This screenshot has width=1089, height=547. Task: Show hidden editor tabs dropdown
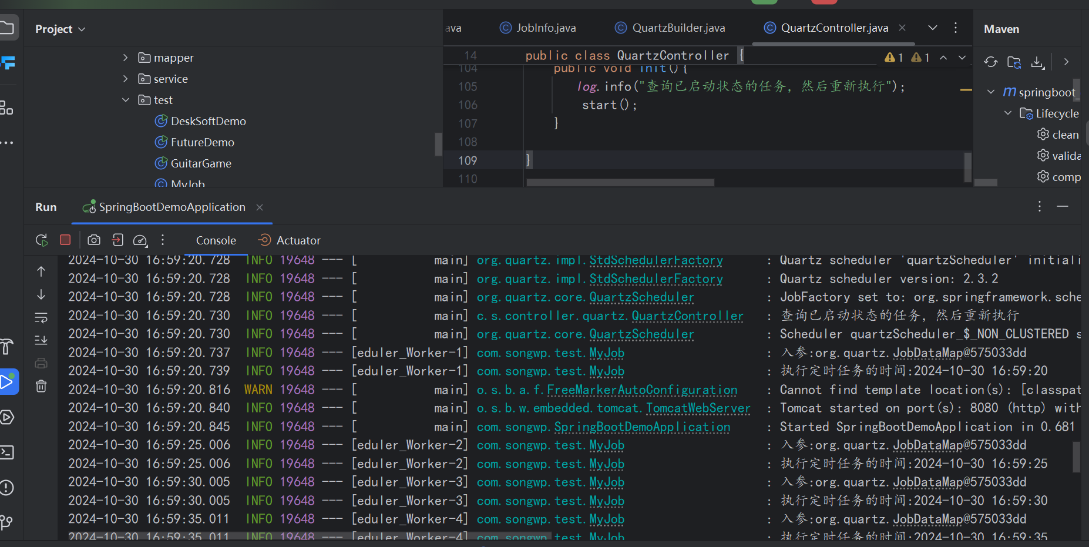click(x=933, y=28)
